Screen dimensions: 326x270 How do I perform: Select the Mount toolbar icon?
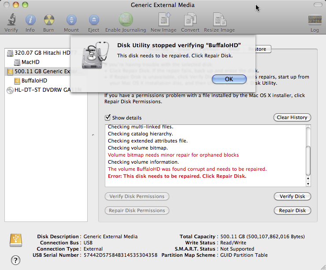tap(71, 20)
